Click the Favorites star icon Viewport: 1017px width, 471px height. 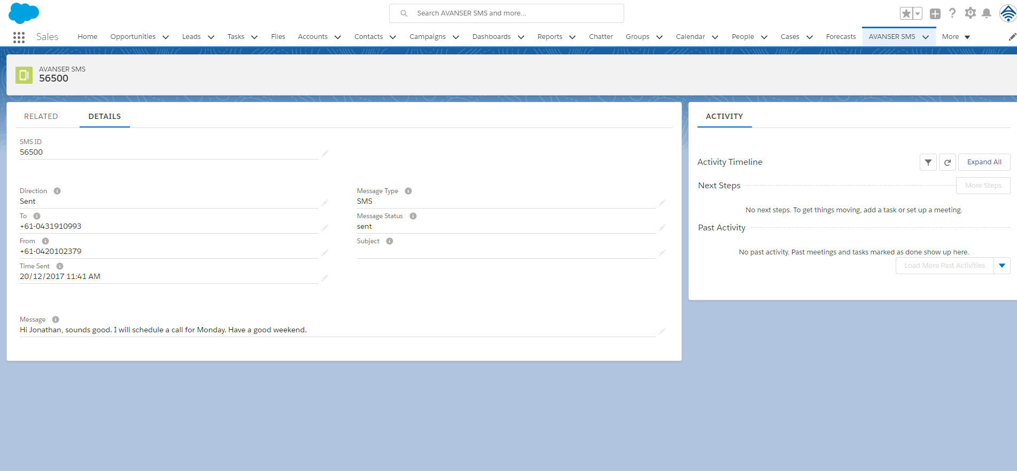coord(906,13)
